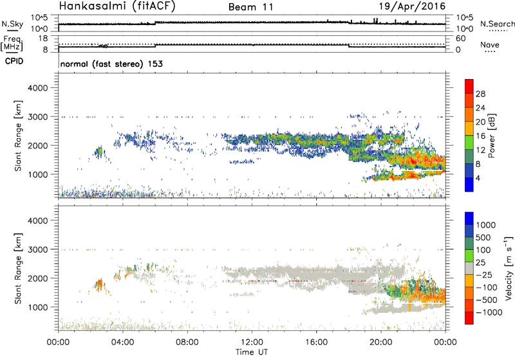Click the light green 12–16 dB Power colorbar segment
515x356 pixels.
point(469,142)
